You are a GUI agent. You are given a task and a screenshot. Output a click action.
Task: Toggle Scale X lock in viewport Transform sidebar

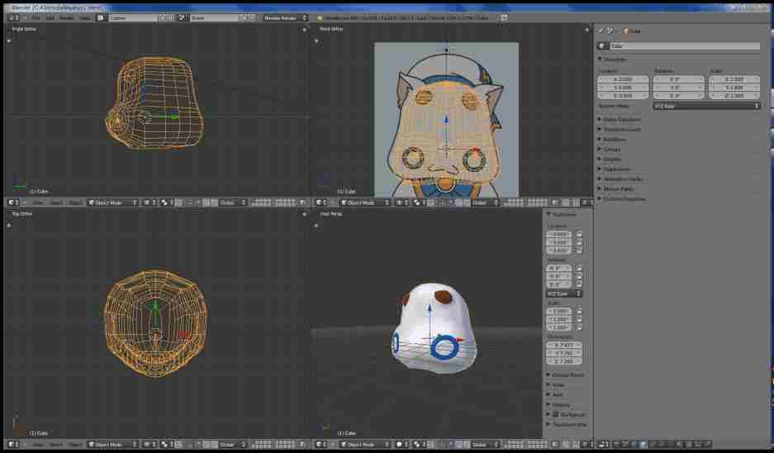(x=579, y=311)
